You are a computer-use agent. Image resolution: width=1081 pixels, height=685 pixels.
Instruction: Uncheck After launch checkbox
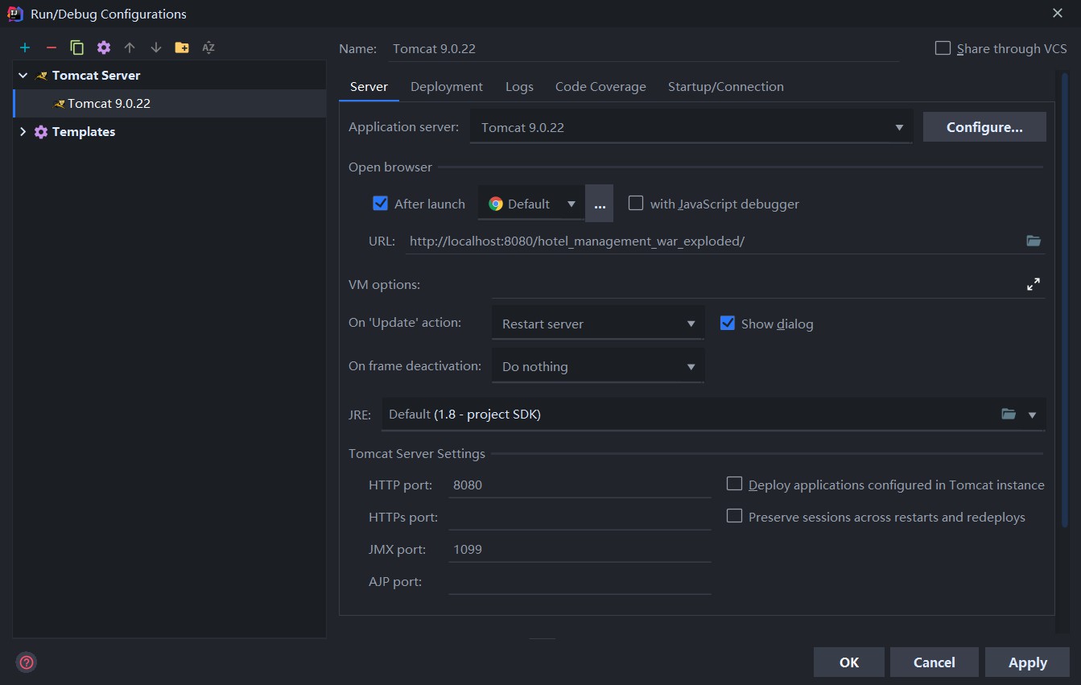pos(381,204)
